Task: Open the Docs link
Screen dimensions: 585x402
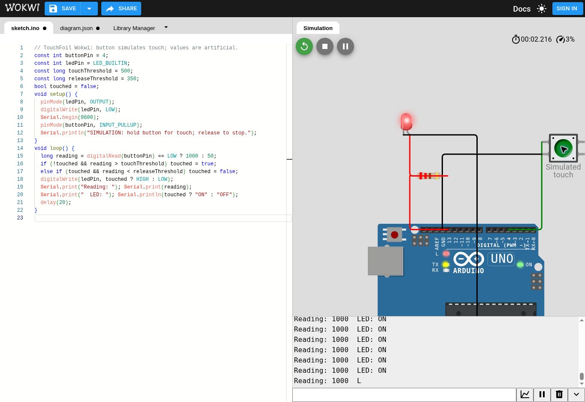Action: pyautogui.click(x=521, y=9)
